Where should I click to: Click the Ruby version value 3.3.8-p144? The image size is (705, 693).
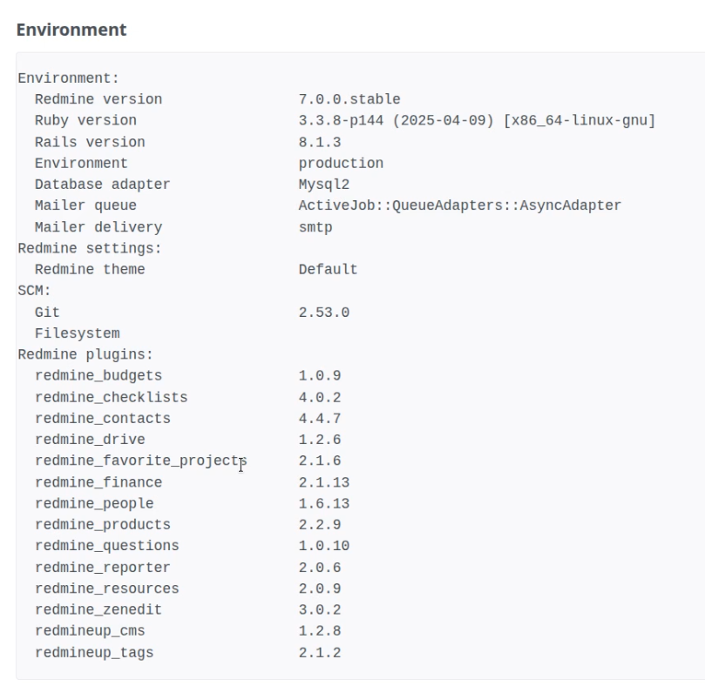(x=477, y=120)
